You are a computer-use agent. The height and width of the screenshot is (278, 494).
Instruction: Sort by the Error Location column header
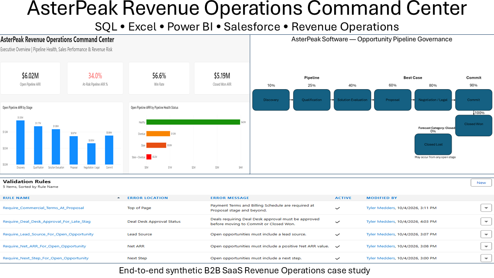tap(147, 198)
